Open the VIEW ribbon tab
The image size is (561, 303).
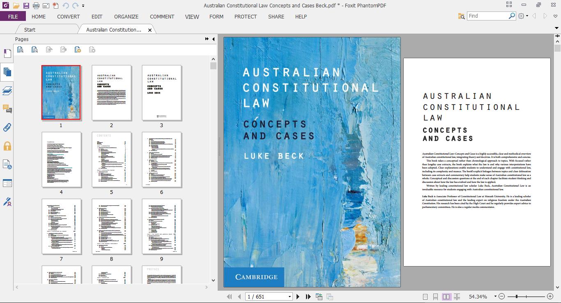point(192,16)
